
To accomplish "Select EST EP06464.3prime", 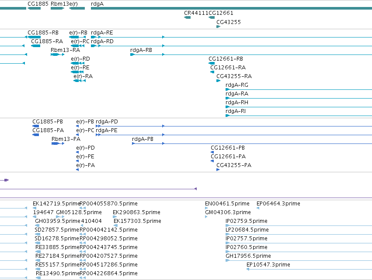I will (x=278, y=204).
